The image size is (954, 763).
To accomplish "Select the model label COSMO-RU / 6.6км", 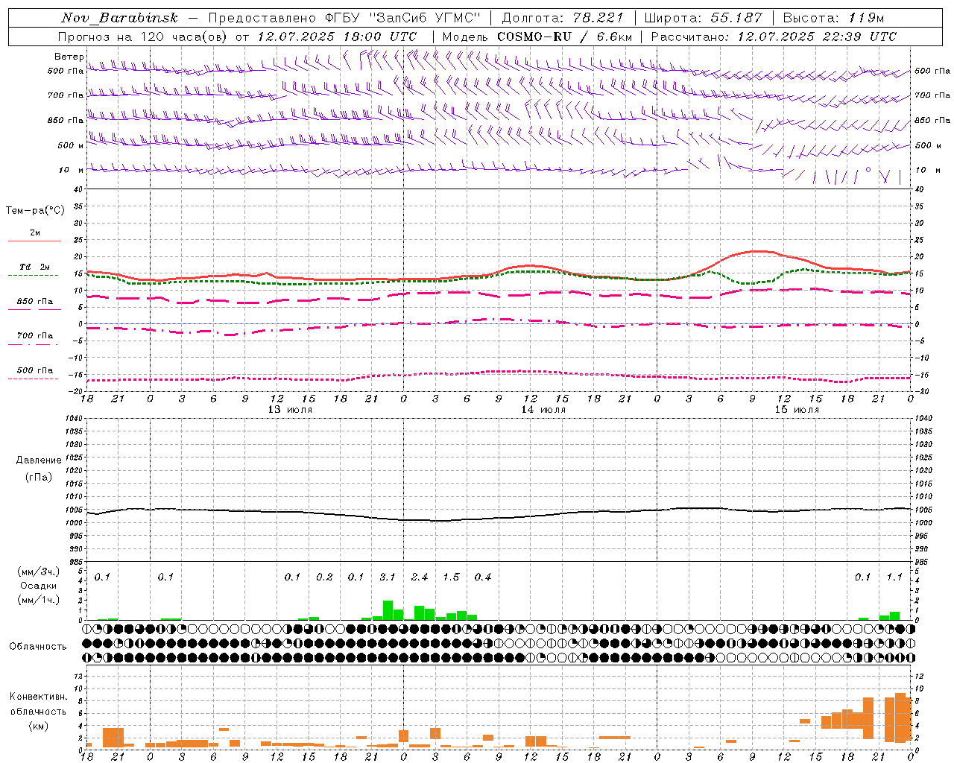I will (x=565, y=37).
